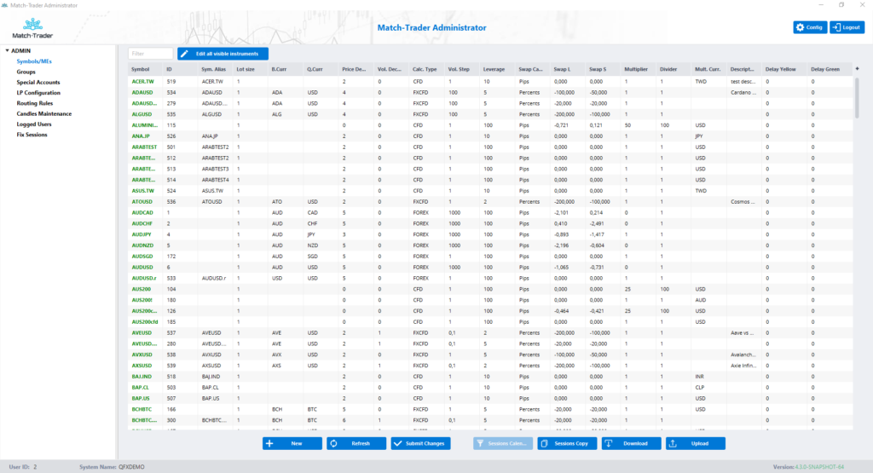Screen dimensions: 873x473
Task: Open LP Configuration in the sidebar
Action: tap(38, 93)
